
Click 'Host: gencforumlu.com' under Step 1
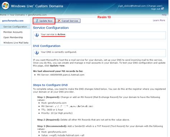tap(54, 103)
